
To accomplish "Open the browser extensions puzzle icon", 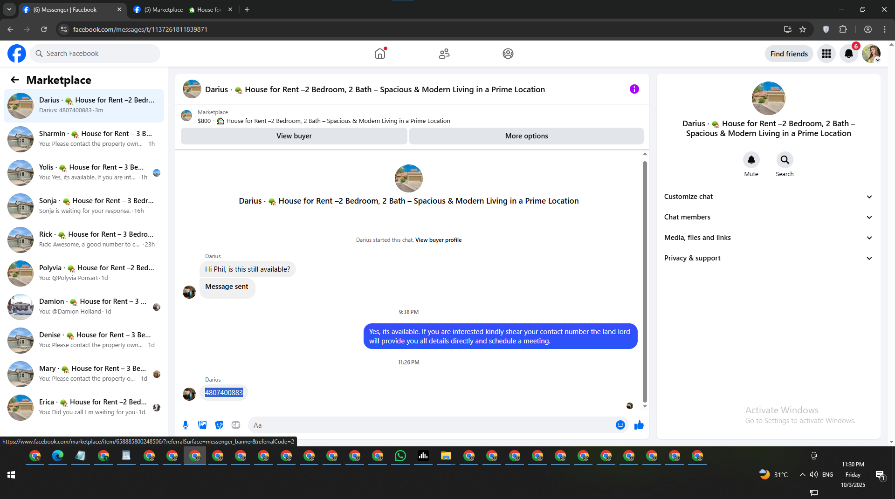I will (x=843, y=29).
